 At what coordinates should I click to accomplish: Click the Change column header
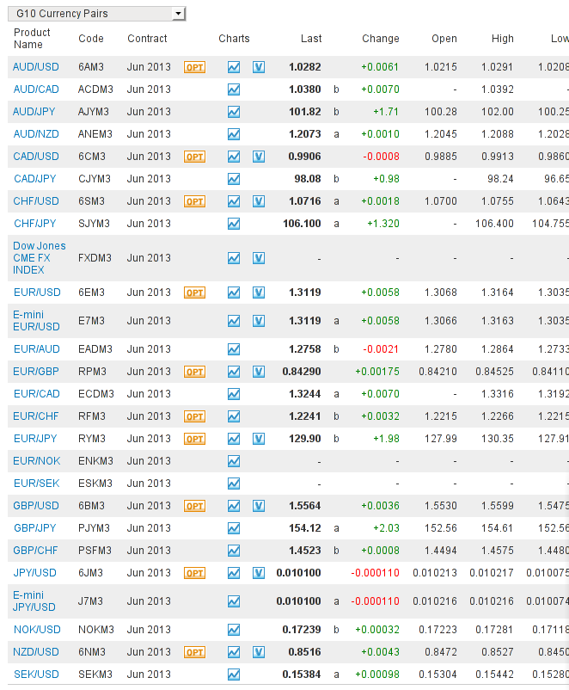pos(381,39)
